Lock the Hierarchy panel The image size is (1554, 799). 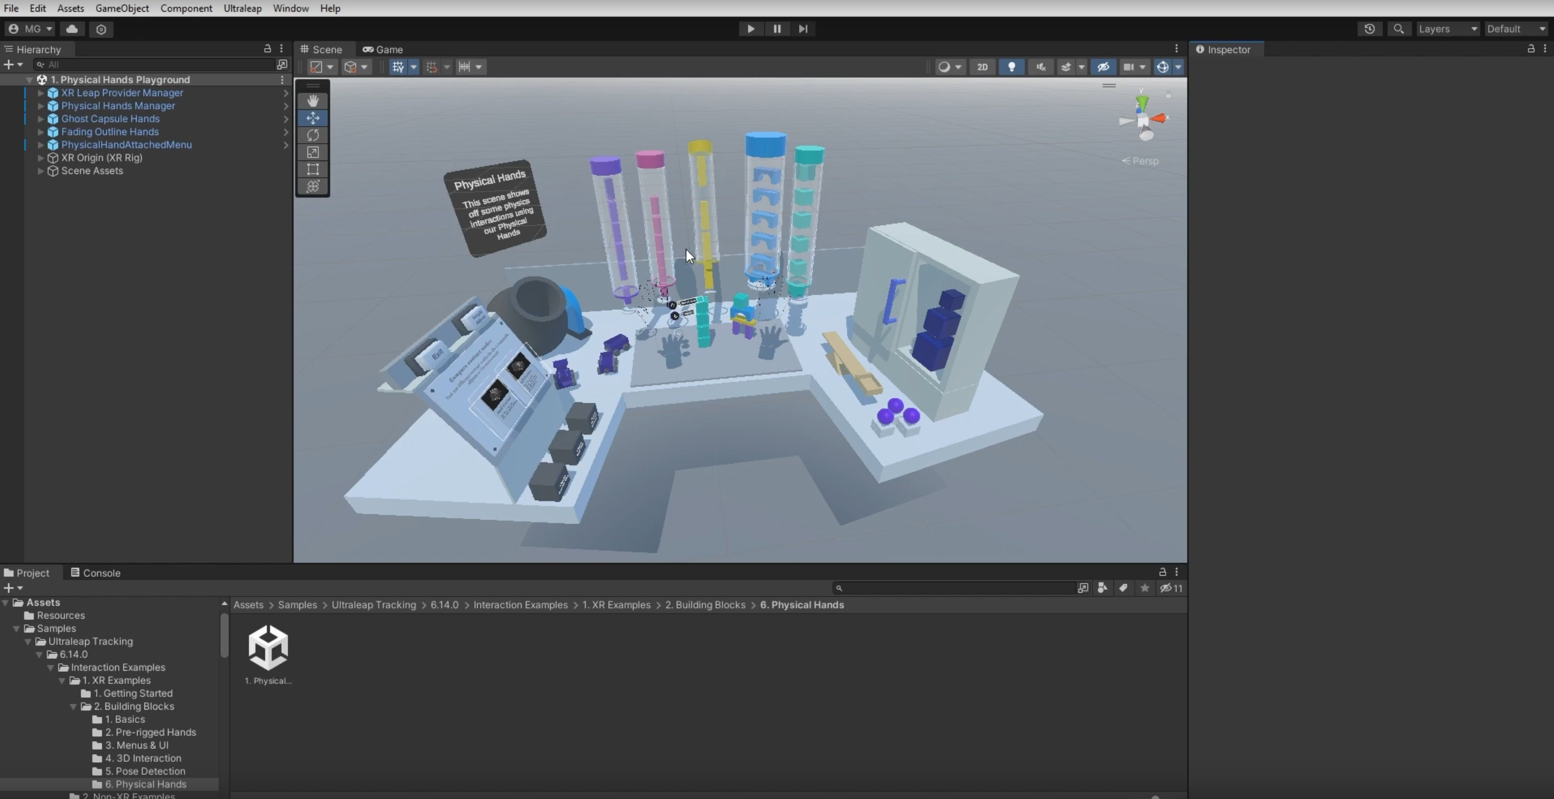tap(267, 49)
